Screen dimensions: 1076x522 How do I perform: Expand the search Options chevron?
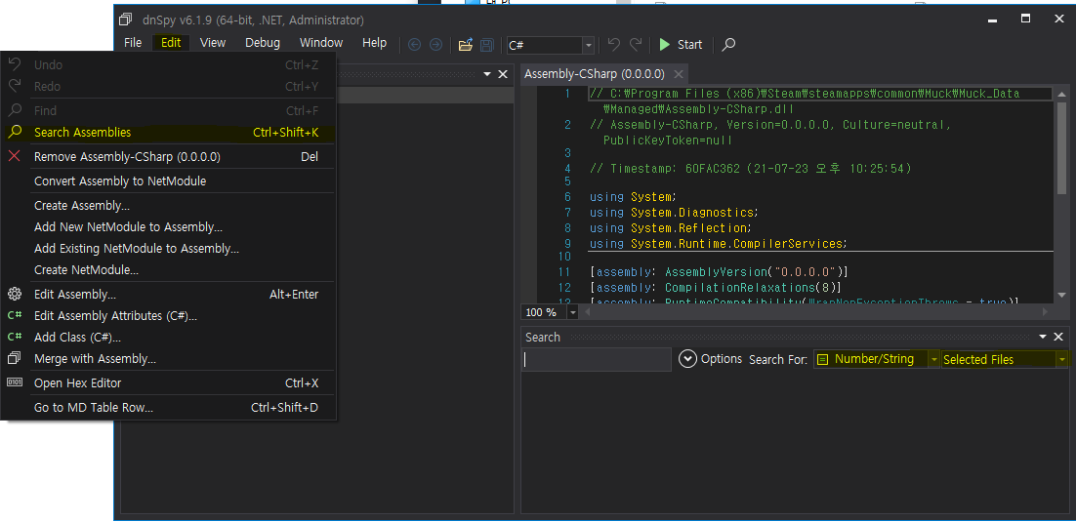(687, 359)
